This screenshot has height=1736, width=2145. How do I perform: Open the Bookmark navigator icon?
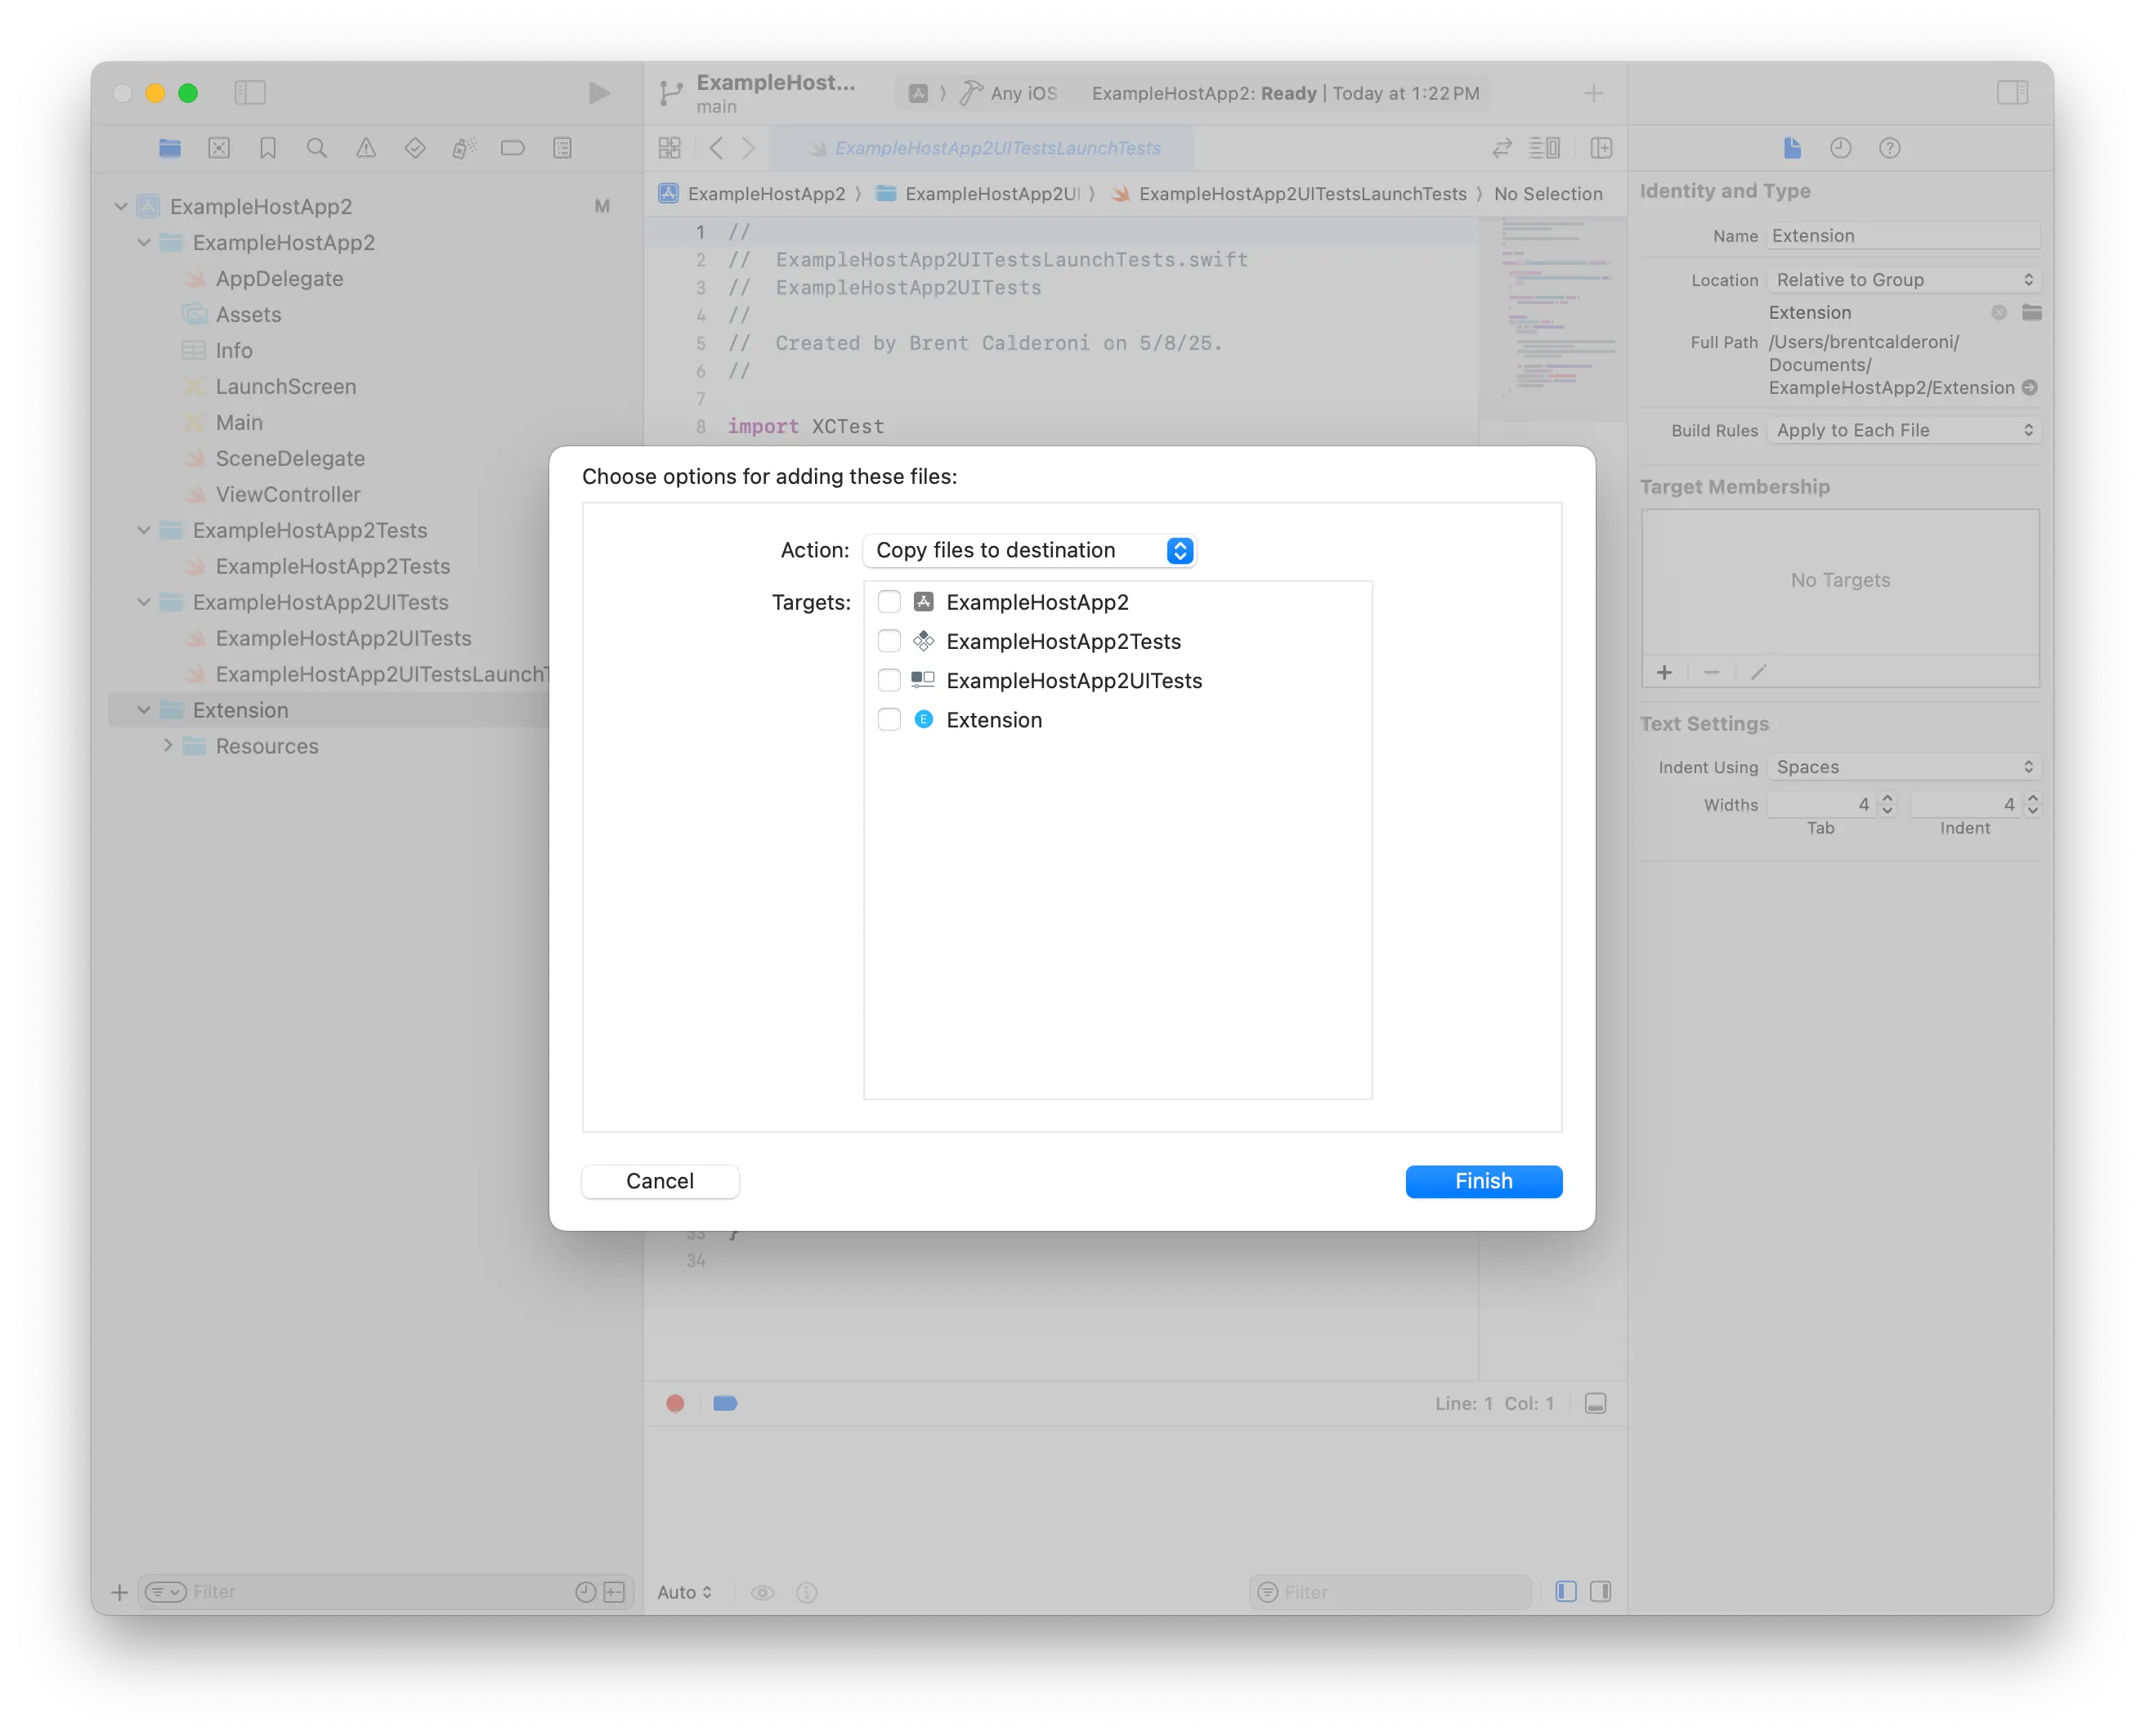[268, 148]
